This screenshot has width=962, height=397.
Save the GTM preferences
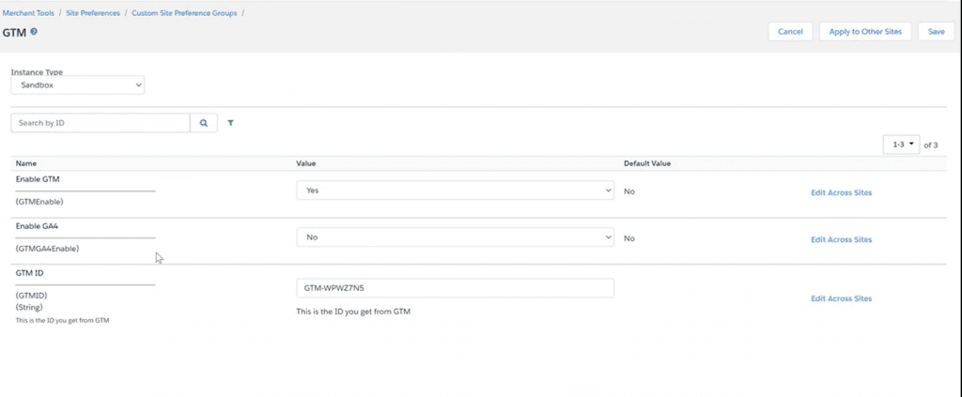(x=936, y=31)
